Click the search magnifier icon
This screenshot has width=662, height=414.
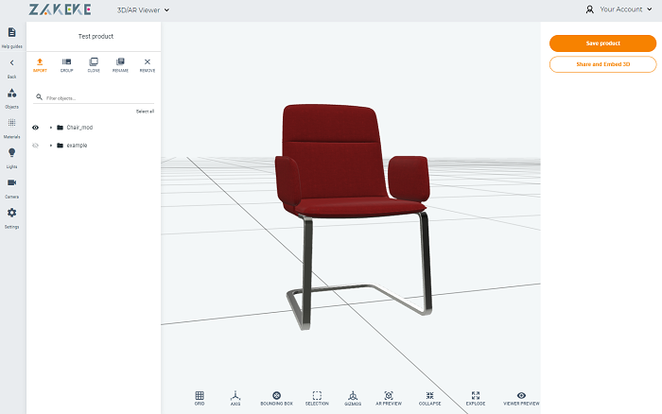coord(40,97)
